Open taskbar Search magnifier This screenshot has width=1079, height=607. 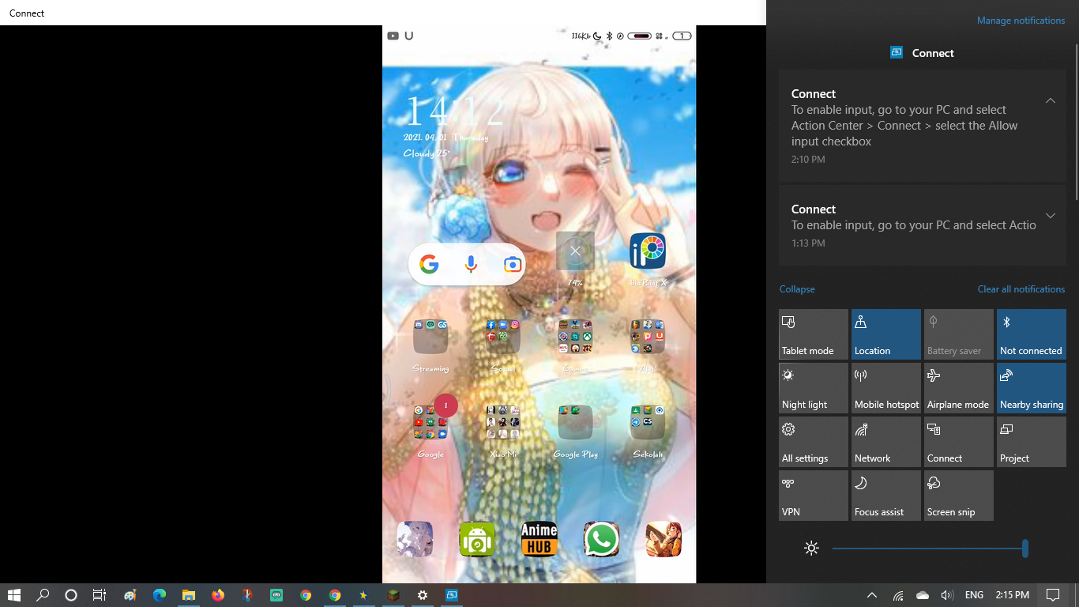[43, 595]
